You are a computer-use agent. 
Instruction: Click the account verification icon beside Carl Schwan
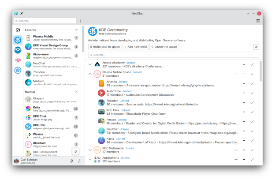[x=72, y=161]
